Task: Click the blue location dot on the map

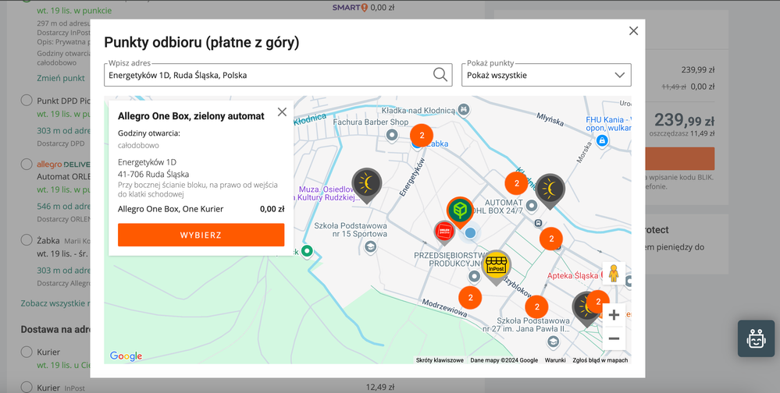Action: click(470, 232)
